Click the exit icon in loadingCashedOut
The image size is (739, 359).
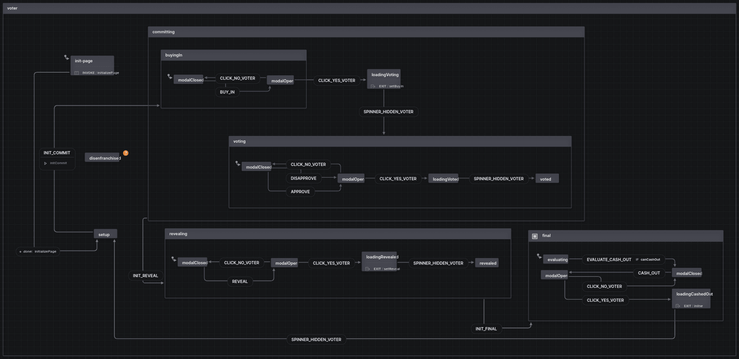point(678,306)
